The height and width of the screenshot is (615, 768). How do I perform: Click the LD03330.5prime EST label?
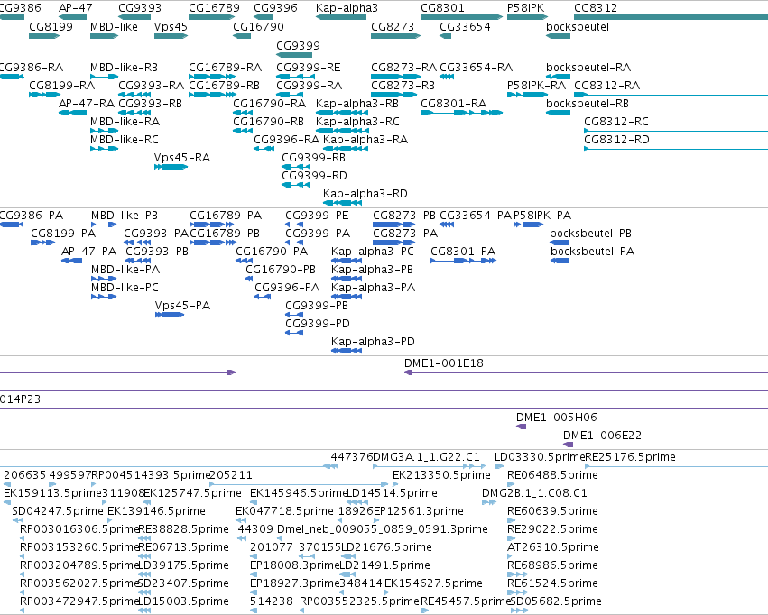(x=540, y=457)
